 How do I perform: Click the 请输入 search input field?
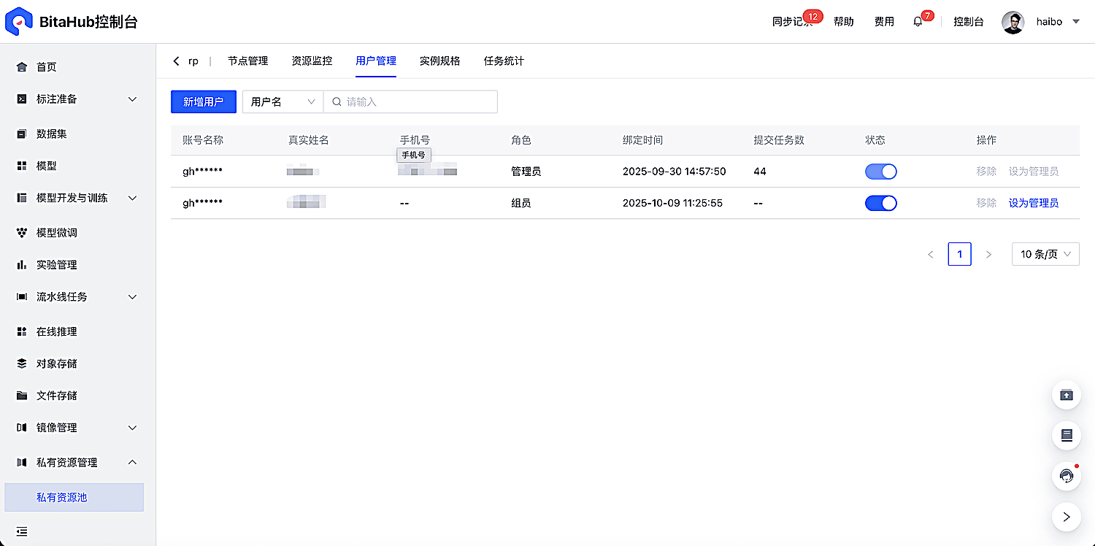click(x=410, y=102)
